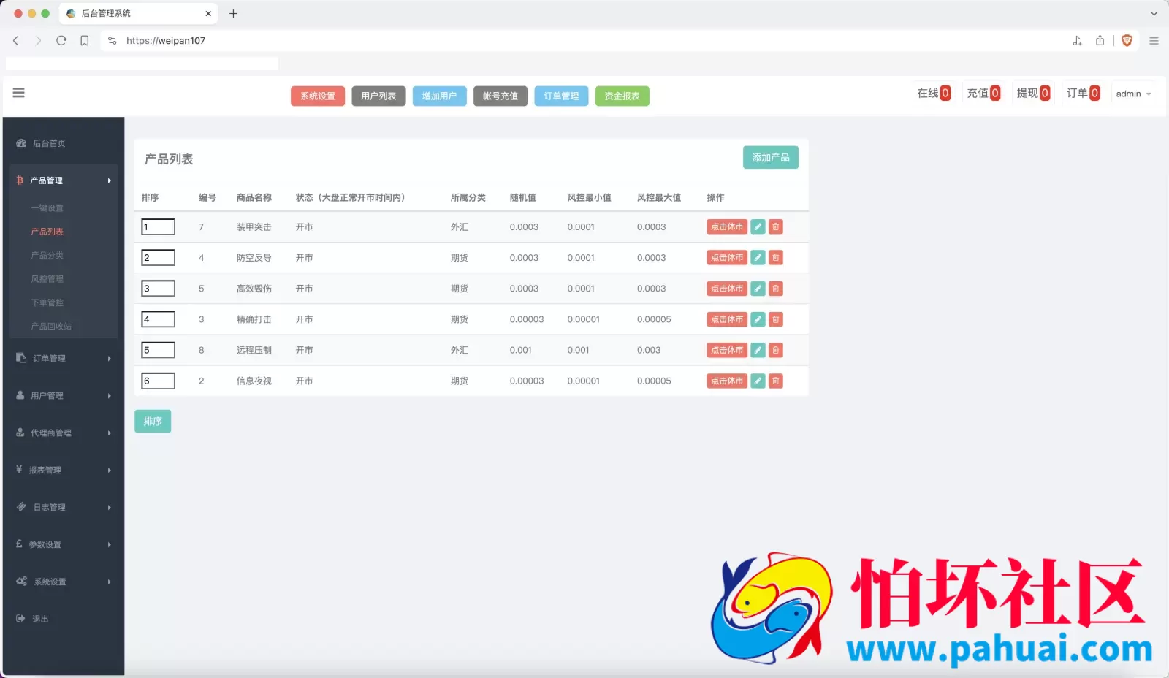Select 产品分类 submenu item
Image resolution: width=1169 pixels, height=678 pixels.
pos(47,255)
